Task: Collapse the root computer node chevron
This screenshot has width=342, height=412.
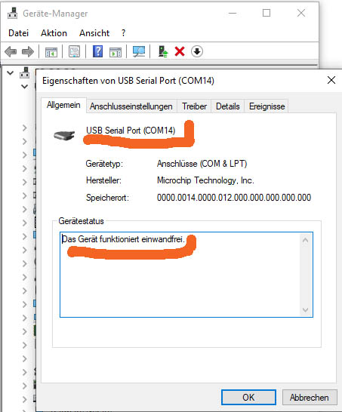Action: click(x=11, y=72)
